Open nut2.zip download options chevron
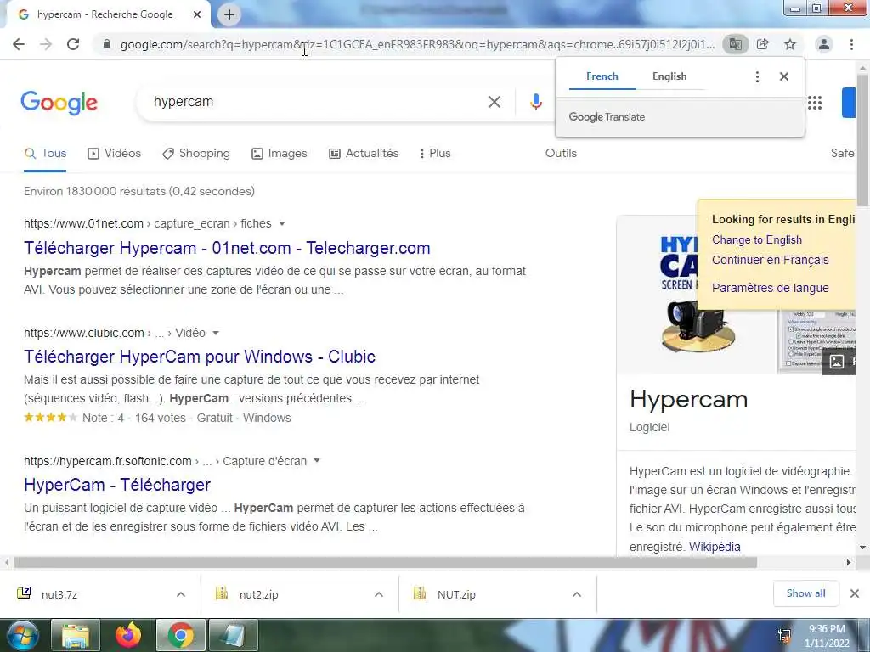 379,594
